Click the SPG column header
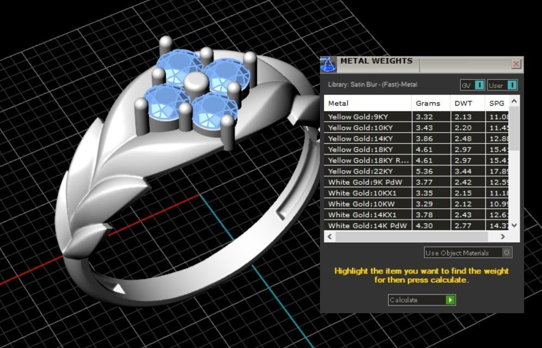542x348 pixels. [x=497, y=103]
